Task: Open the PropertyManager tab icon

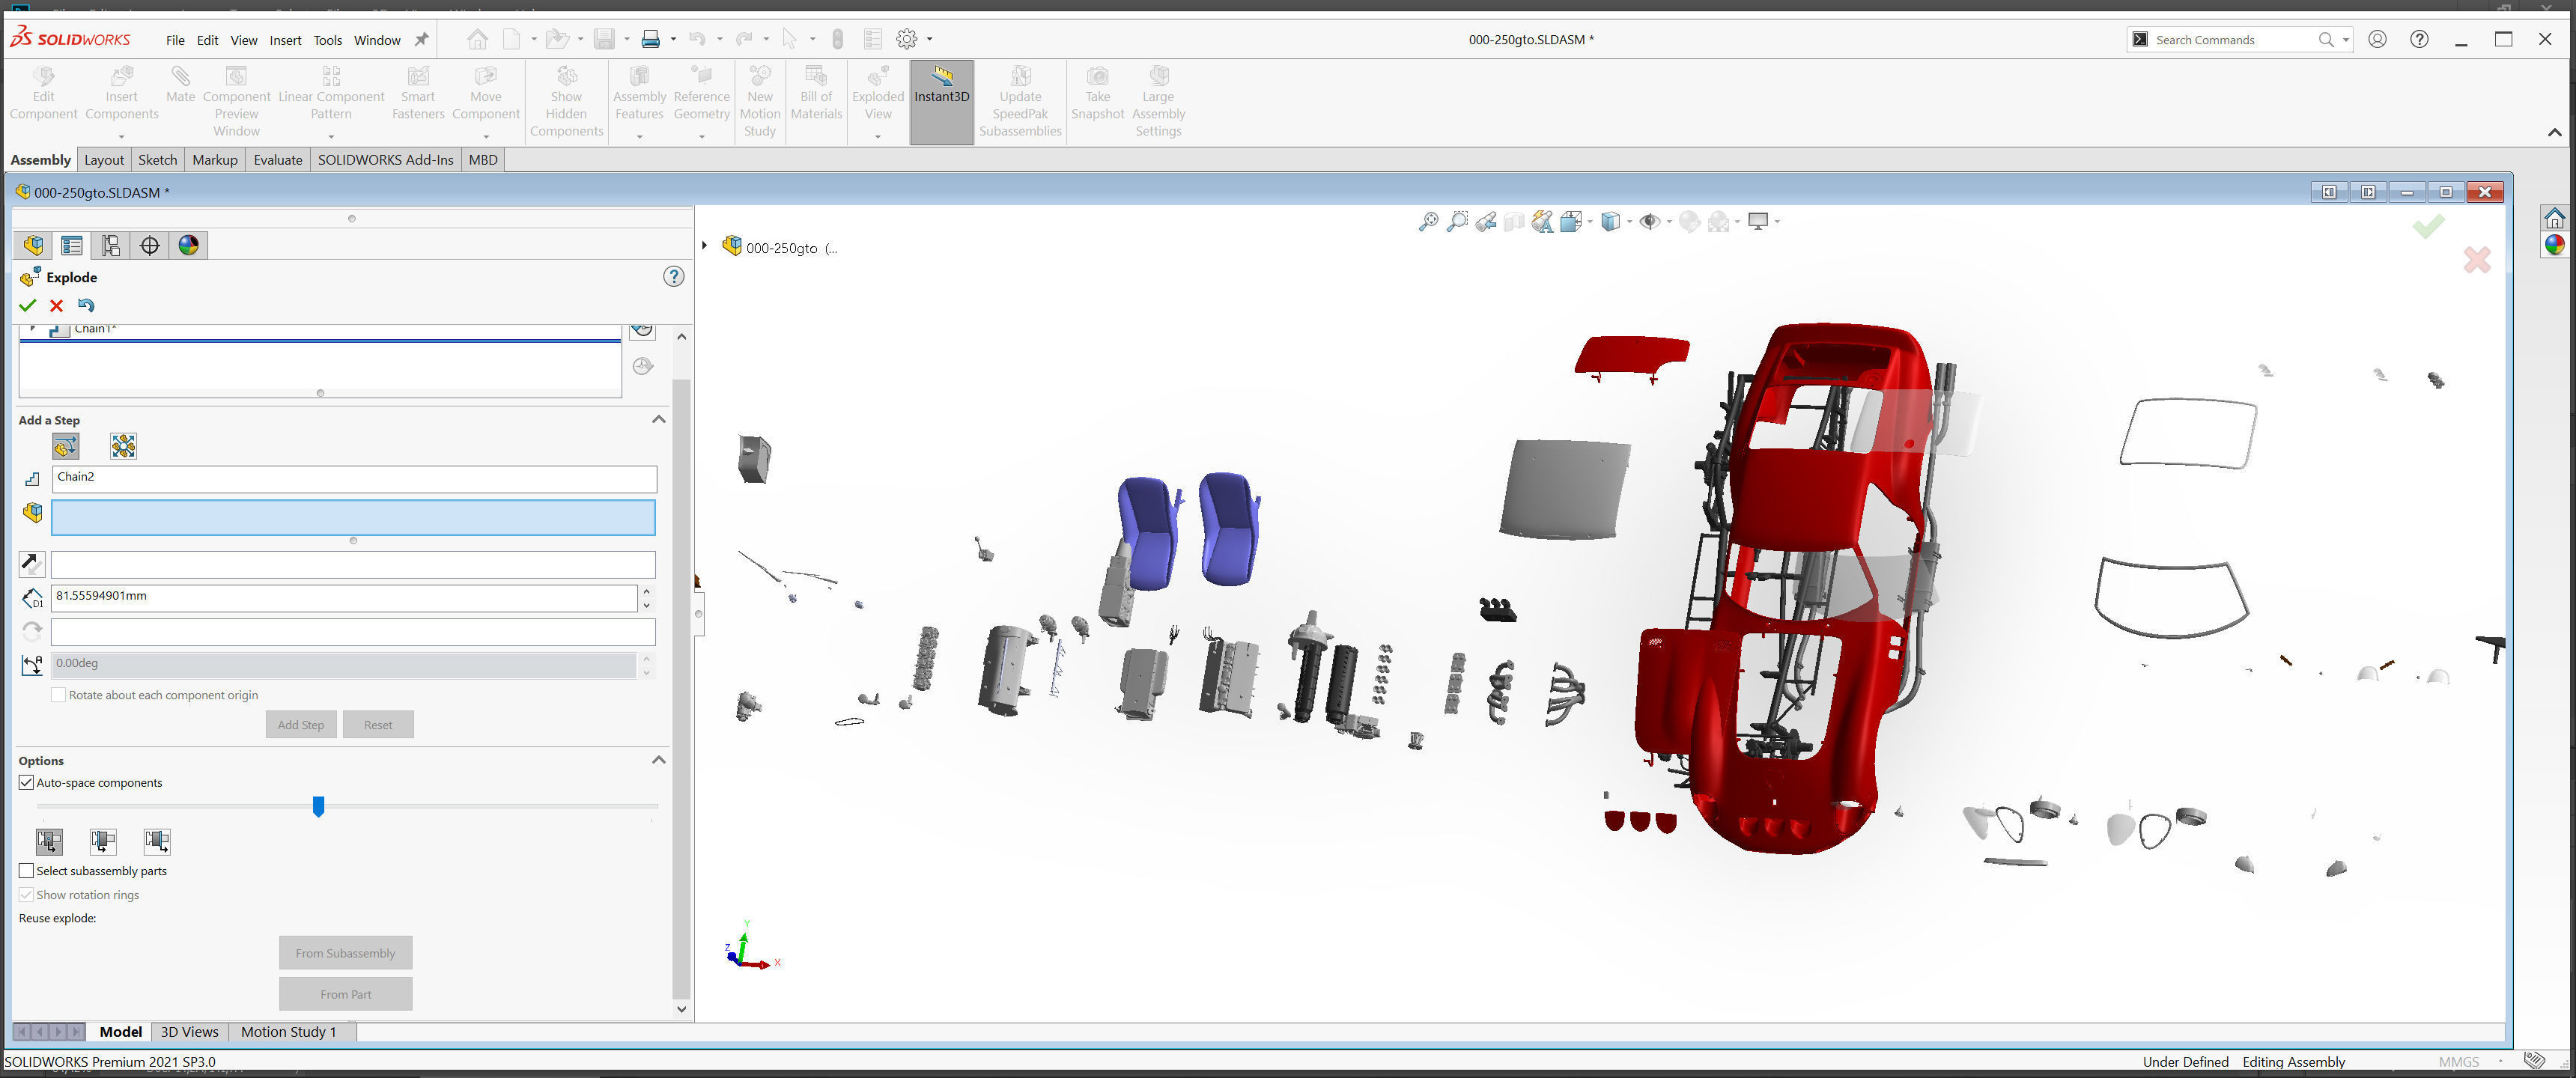Action: point(71,245)
